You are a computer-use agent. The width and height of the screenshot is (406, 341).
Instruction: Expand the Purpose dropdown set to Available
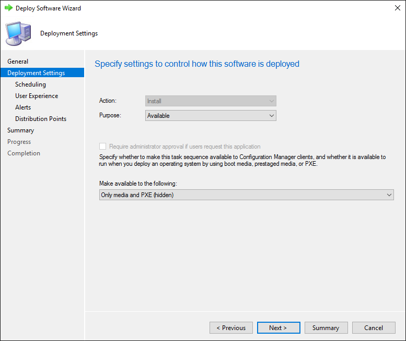tap(211, 116)
